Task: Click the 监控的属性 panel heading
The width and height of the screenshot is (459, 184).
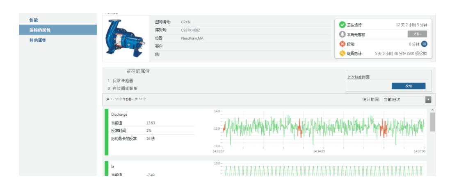Action: coord(138,71)
